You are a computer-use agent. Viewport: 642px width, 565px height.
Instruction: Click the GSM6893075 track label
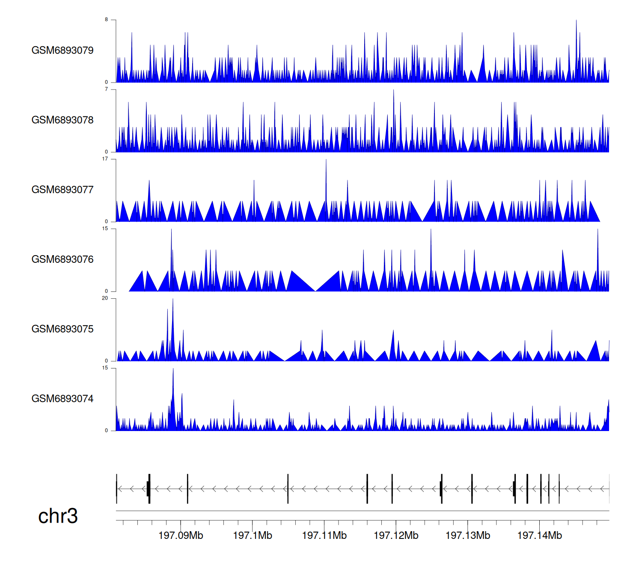(x=62, y=329)
